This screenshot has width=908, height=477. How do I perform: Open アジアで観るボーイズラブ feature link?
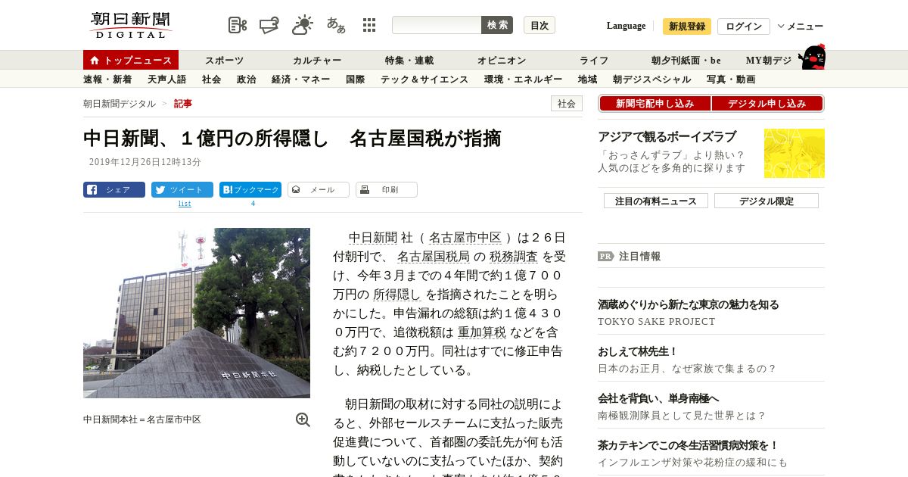click(x=667, y=137)
